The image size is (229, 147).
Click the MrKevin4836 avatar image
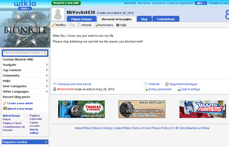point(58,14)
